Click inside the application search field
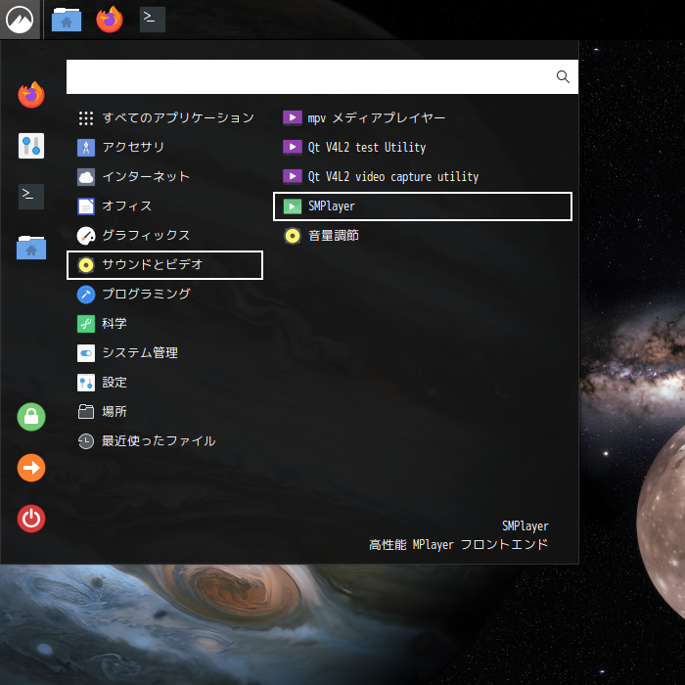 point(322,77)
